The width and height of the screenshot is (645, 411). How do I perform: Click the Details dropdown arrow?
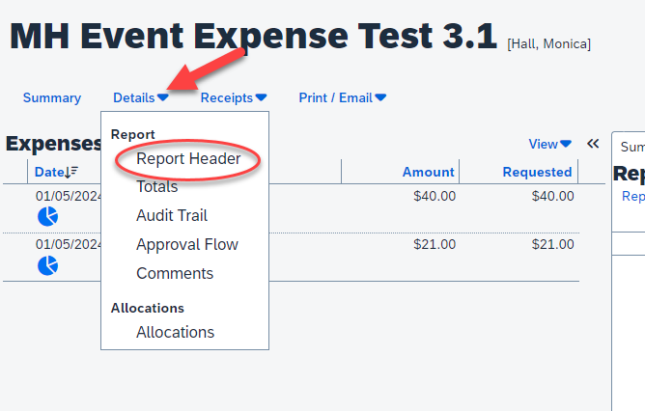click(163, 97)
